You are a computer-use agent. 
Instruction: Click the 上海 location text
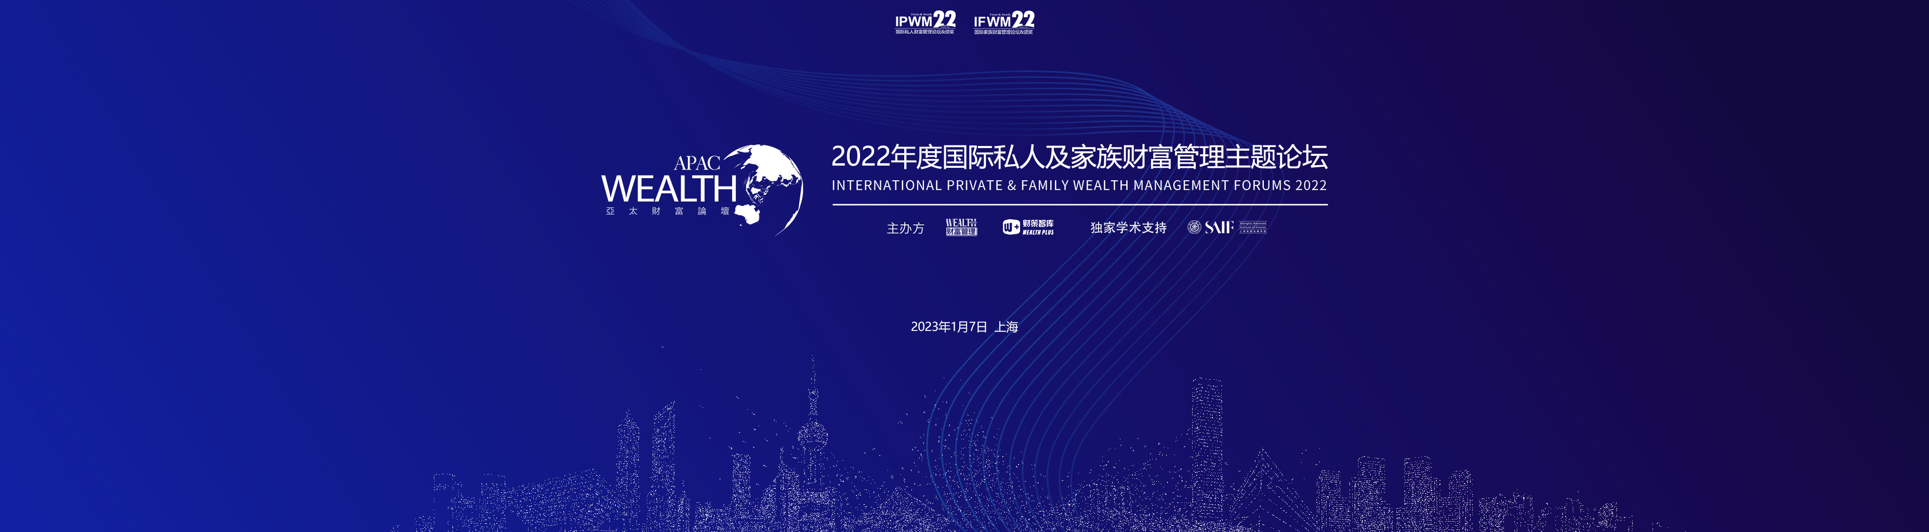point(1006,327)
